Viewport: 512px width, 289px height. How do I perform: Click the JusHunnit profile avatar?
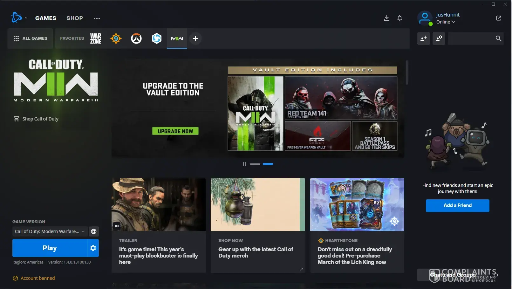coord(425,18)
